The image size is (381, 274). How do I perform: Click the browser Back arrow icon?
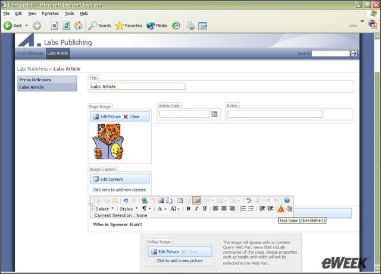coord(8,26)
